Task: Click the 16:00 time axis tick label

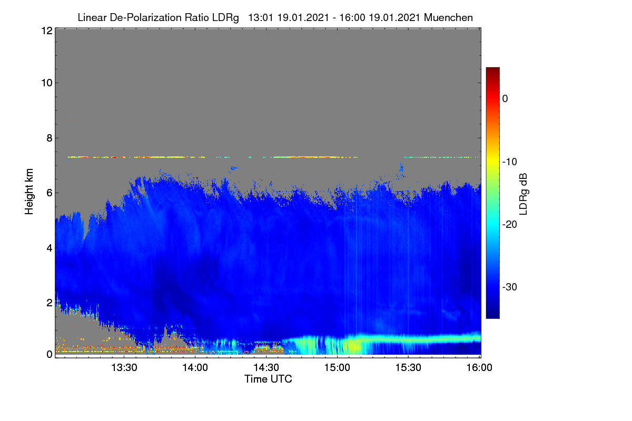Action: [479, 368]
